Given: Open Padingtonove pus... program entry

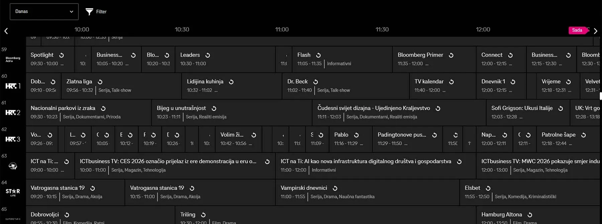Looking at the screenshot, I should (x=407, y=139).
